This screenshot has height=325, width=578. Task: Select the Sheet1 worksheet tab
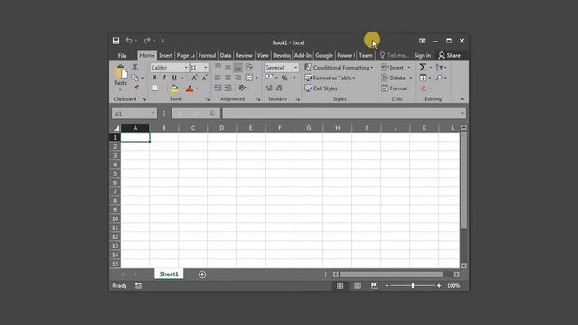pyautogui.click(x=169, y=274)
